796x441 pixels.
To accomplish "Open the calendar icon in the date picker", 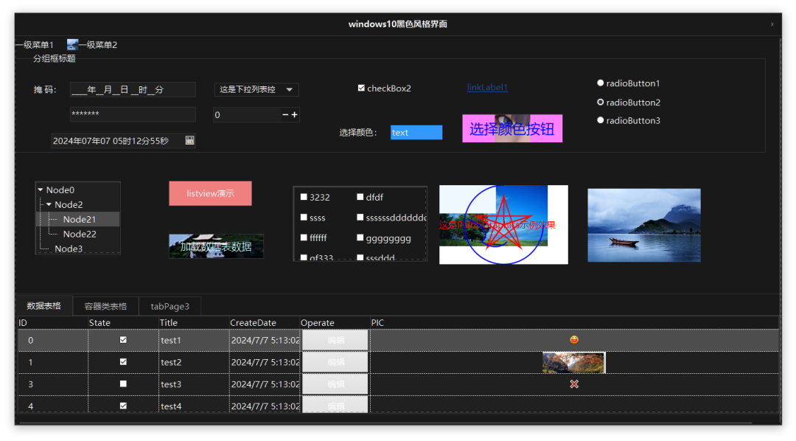I will (x=189, y=140).
